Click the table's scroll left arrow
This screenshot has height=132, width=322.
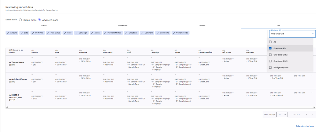click(7, 107)
